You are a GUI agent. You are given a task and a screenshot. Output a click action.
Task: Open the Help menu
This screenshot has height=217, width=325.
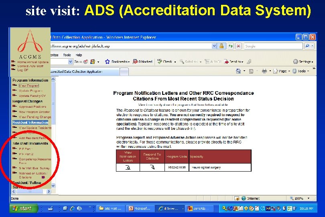79,55
